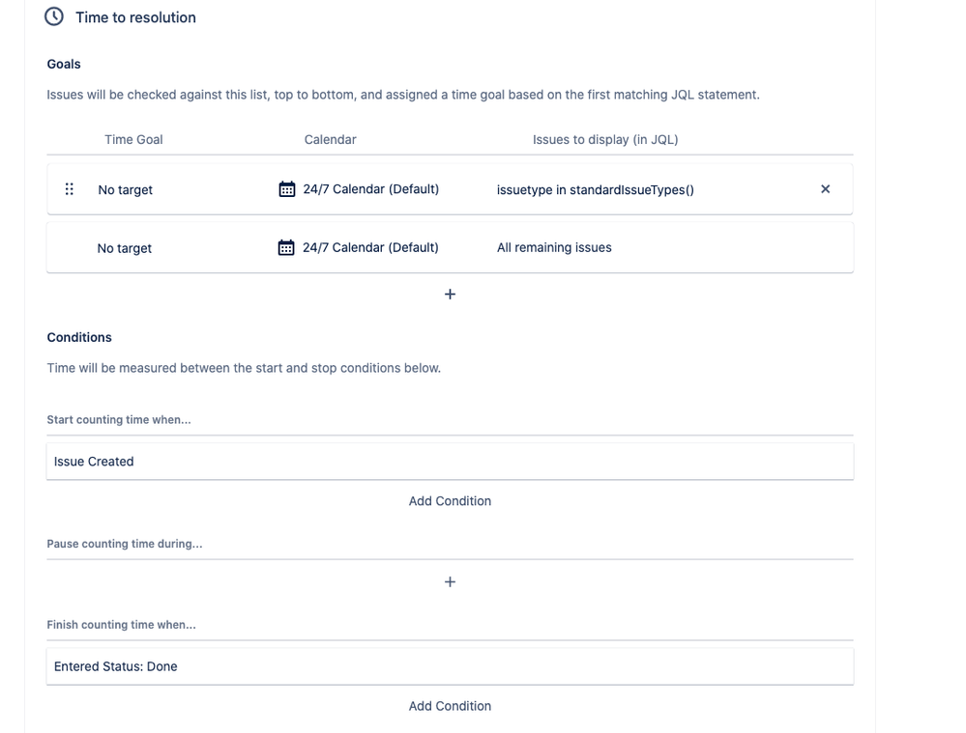966x733 pixels.
Task: Click calendar icon in first goal row
Action: [x=287, y=189]
